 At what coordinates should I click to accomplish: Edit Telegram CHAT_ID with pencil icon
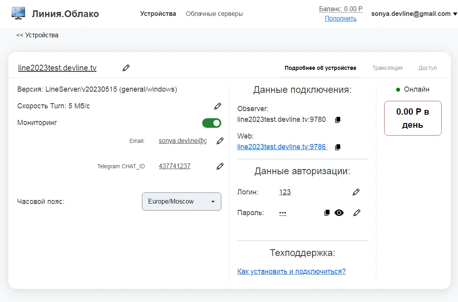[220, 166]
